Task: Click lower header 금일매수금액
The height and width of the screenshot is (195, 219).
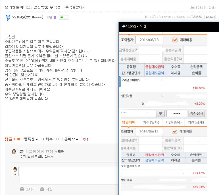Action: pos(154,155)
